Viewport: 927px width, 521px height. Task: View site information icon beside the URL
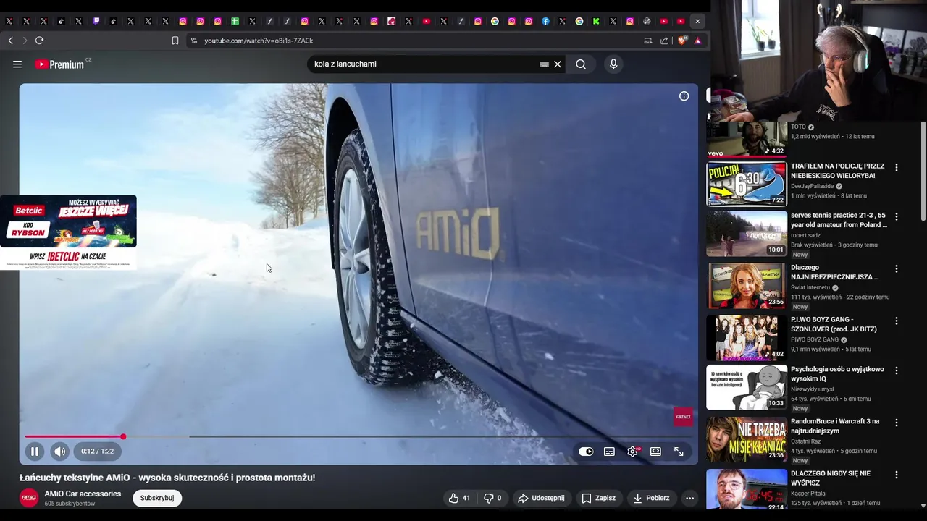tap(193, 41)
